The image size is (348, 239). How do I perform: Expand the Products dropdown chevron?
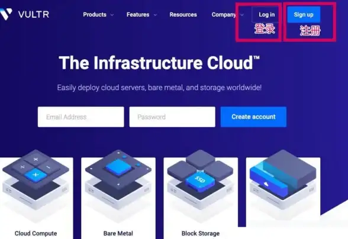point(112,15)
